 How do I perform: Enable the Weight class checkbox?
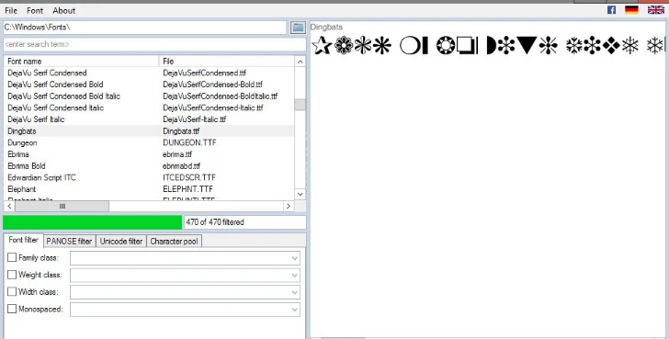(x=12, y=275)
